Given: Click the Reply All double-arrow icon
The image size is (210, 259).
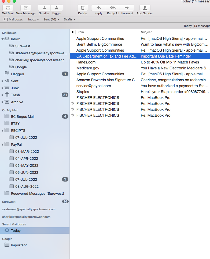Looking at the screenshot, I should 113,8.
